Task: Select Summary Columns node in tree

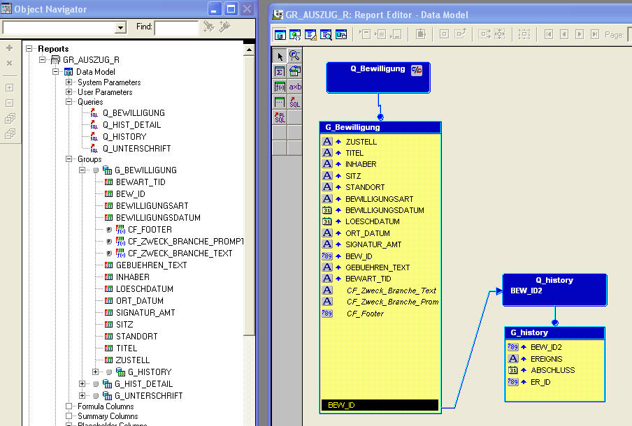Action: click(x=108, y=416)
